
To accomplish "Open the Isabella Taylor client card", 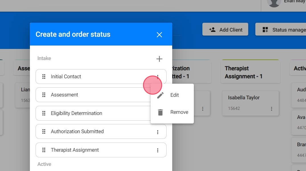I will point(250,103).
